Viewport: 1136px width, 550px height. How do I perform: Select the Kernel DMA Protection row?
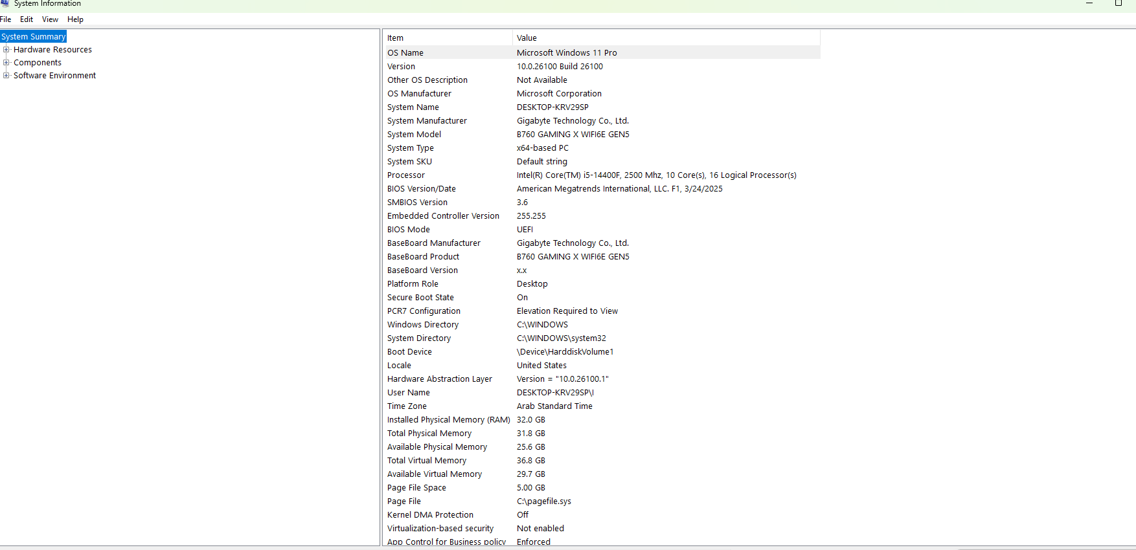coord(602,515)
